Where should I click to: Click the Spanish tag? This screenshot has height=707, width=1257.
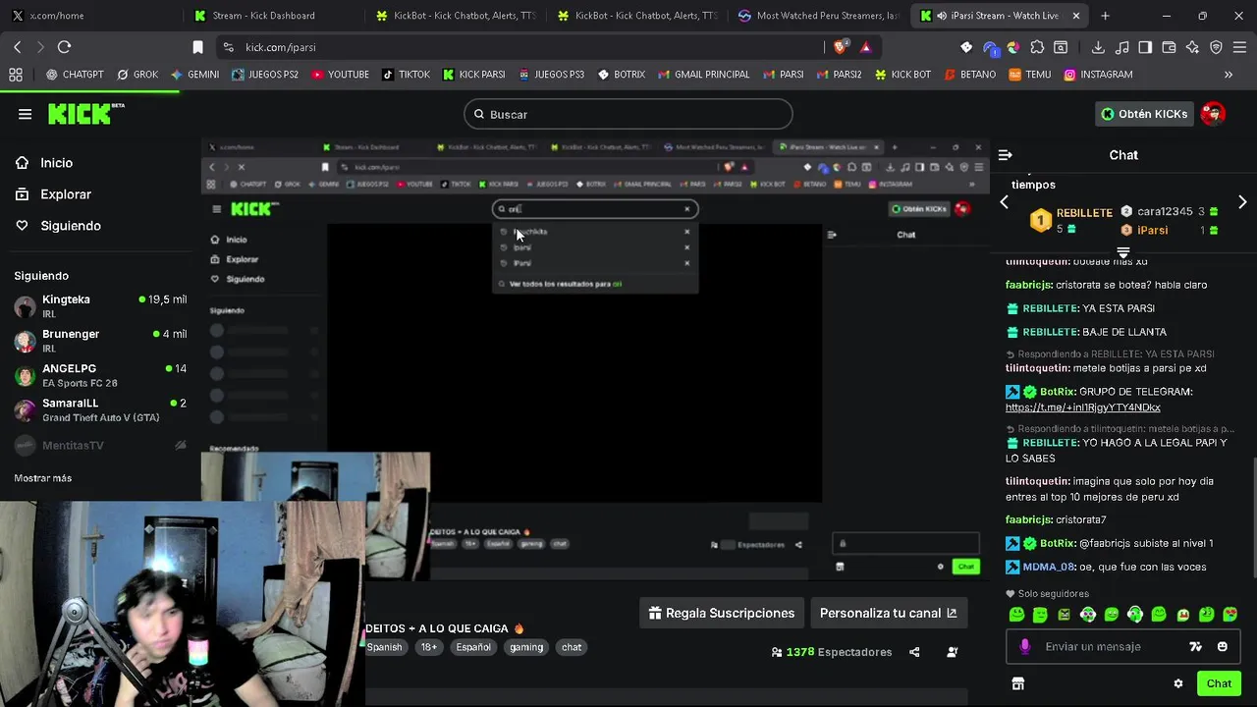point(384,647)
